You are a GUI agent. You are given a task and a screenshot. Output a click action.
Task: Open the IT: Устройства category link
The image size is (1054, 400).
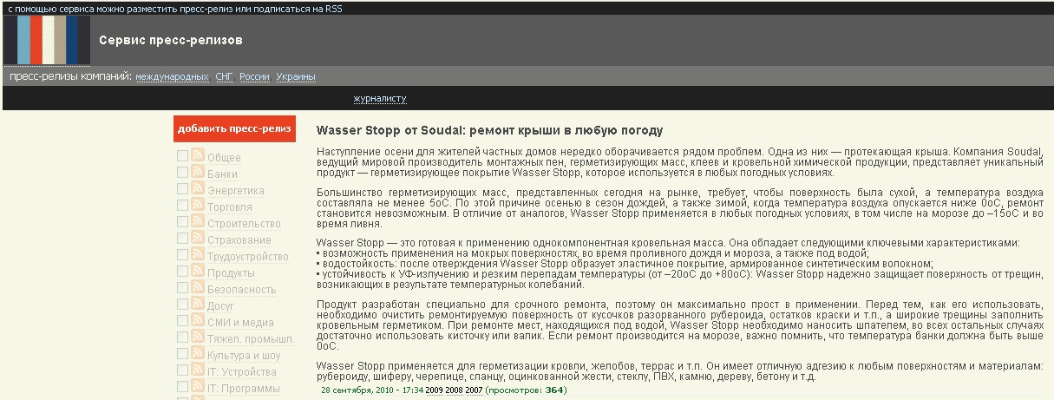coord(242,372)
